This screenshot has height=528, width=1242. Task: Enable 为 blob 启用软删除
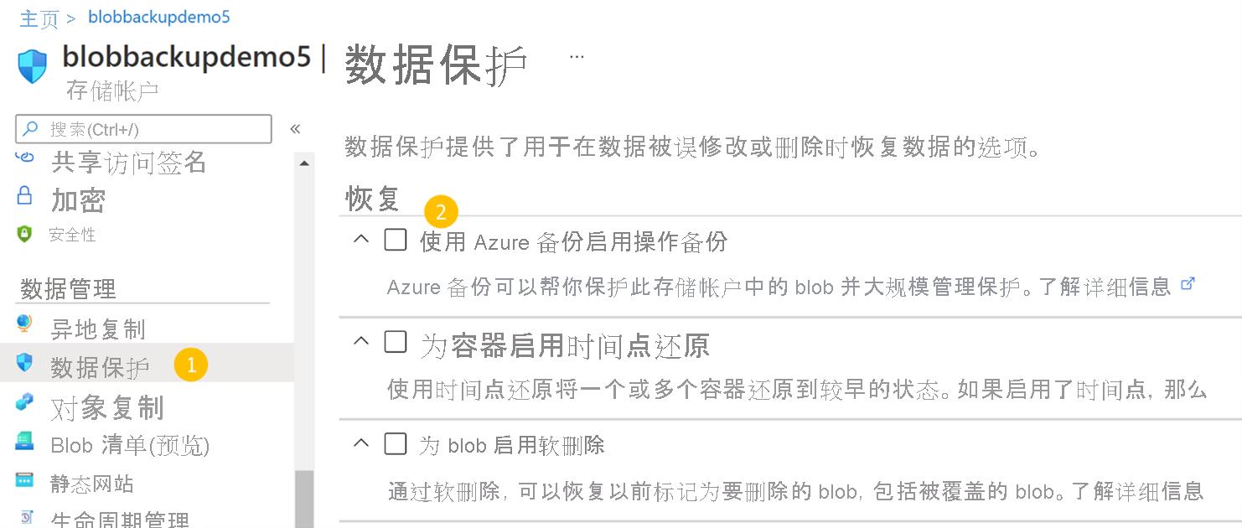coord(394,443)
